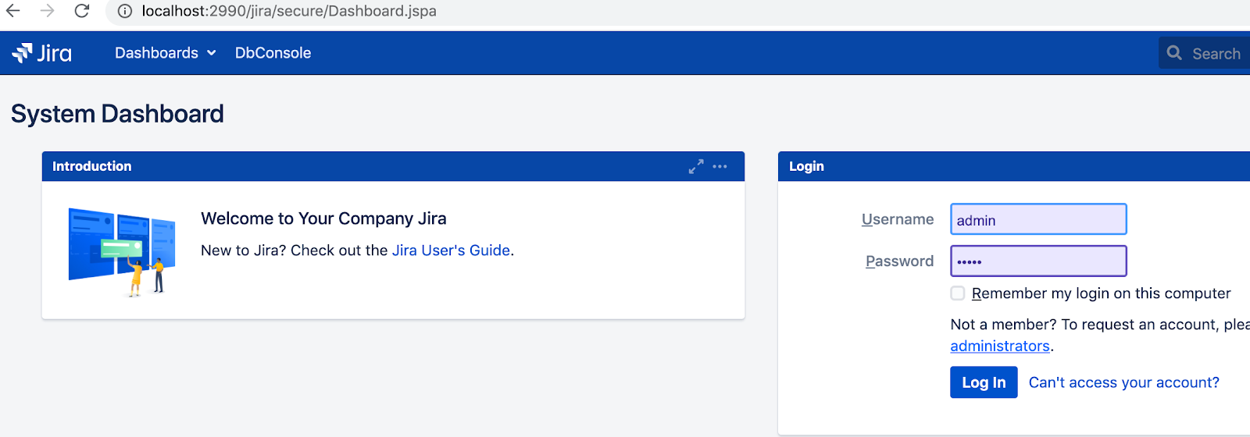Open the administrators link
The height and width of the screenshot is (437, 1250).
click(x=1000, y=346)
